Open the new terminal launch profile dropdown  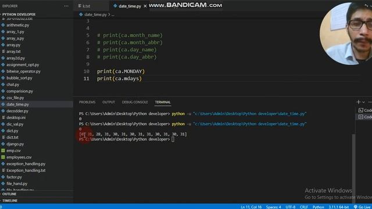coord(364,102)
